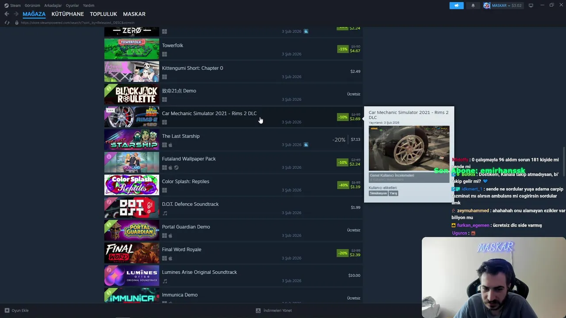Open the MASKAR profile tab
Screen dimensions: 566x318
tap(134, 14)
